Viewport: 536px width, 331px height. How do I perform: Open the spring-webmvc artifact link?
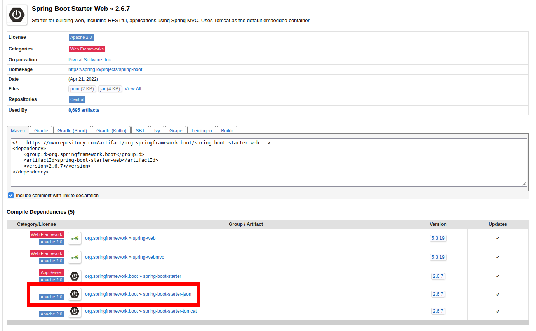point(148,257)
